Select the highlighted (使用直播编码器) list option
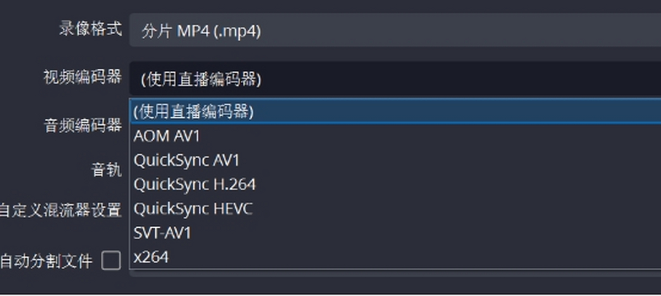661x296 pixels. [395, 112]
